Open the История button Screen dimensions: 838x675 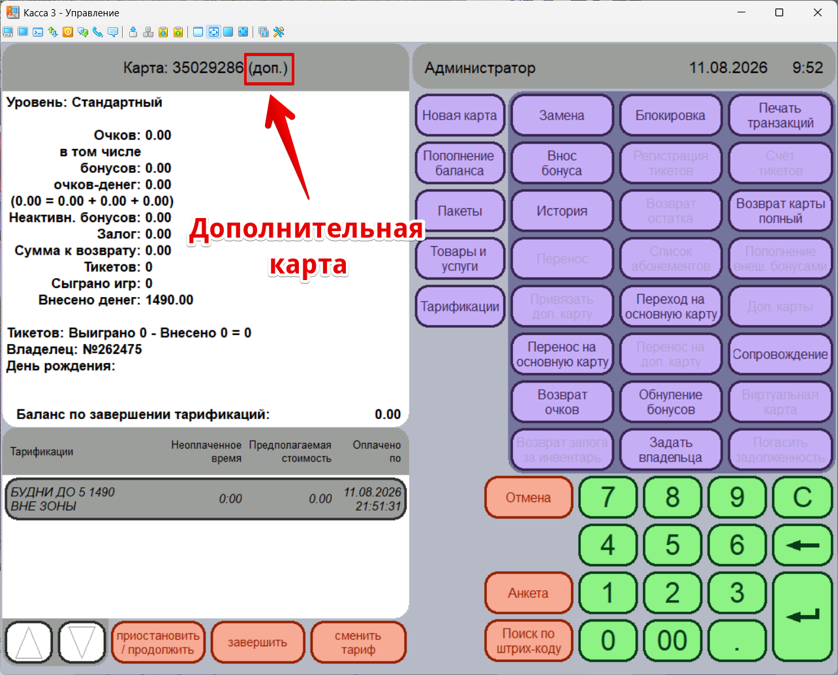(562, 211)
